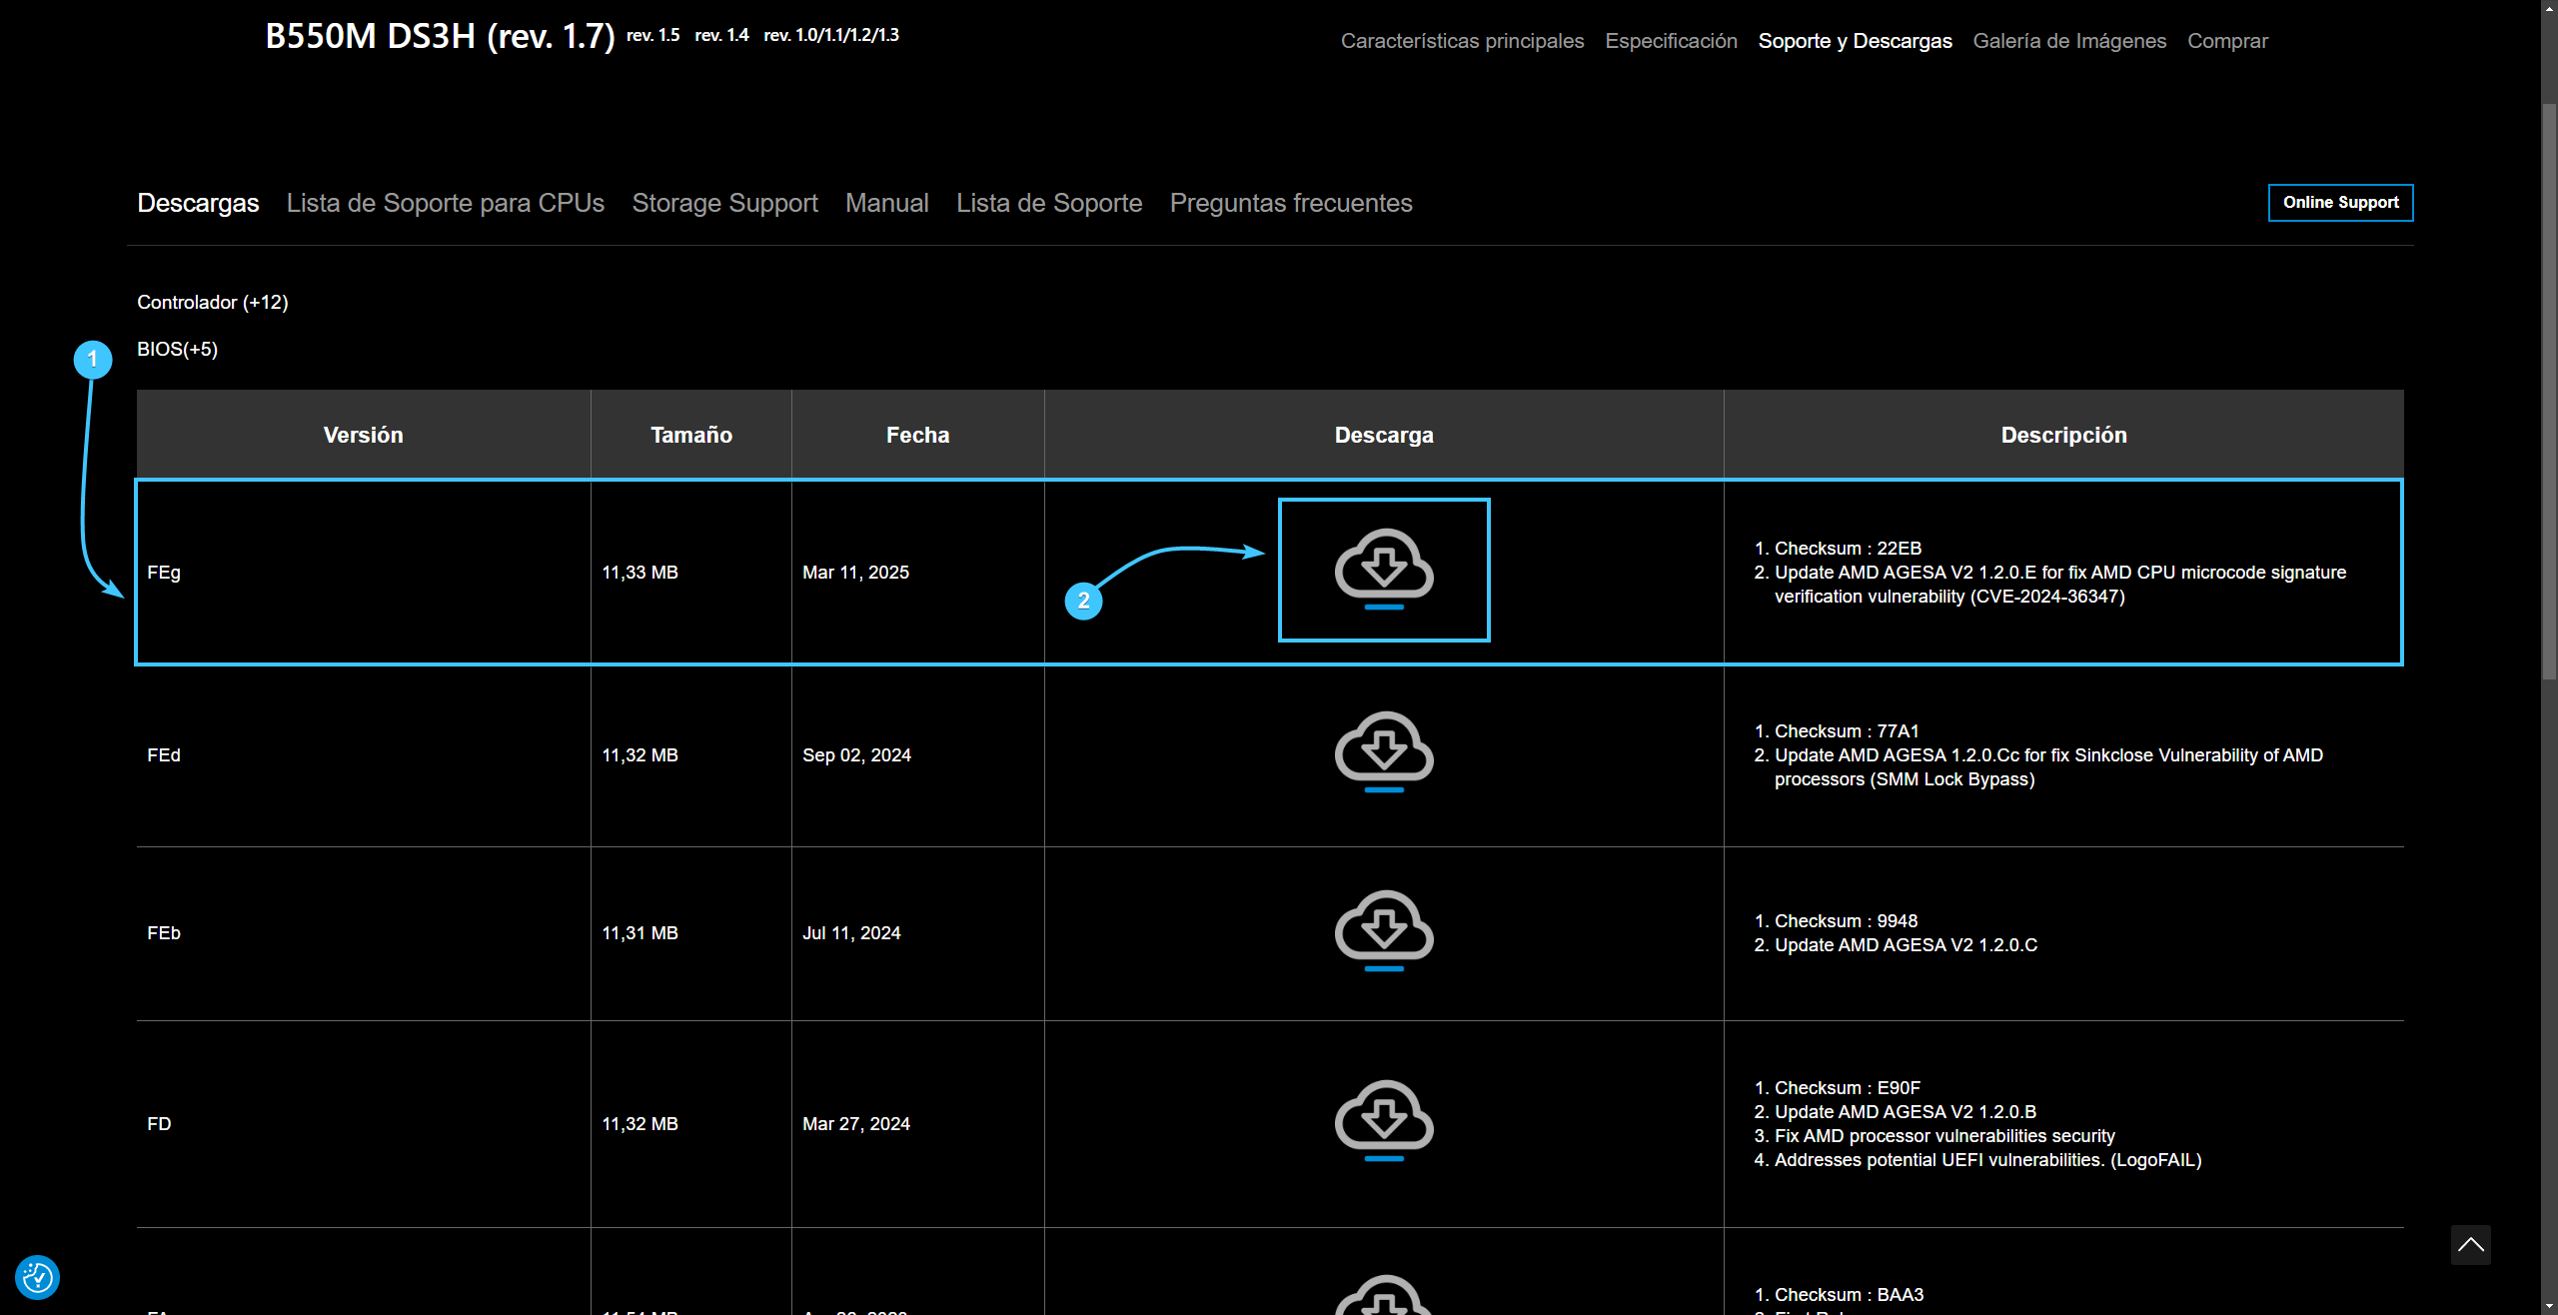Click the B550M DS3H (rev. 1.7) title
Viewport: 2558px width, 1315px height.
pos(440,37)
